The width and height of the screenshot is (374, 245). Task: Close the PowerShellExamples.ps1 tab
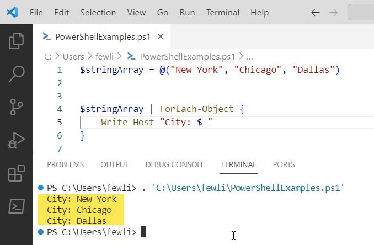[x=161, y=37]
